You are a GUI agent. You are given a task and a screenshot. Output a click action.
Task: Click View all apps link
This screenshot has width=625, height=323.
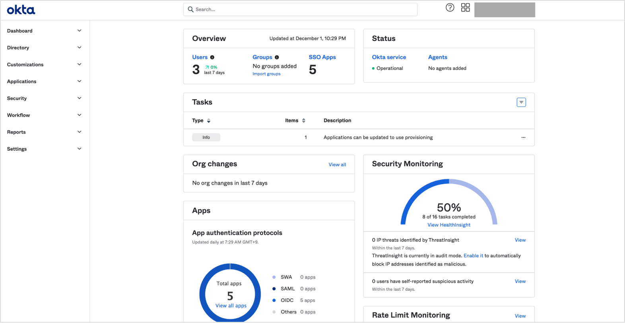tap(231, 305)
